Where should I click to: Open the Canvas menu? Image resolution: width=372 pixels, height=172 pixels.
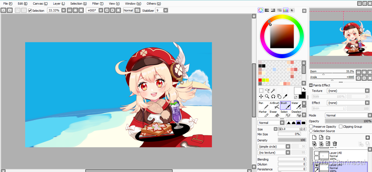pos(40,4)
